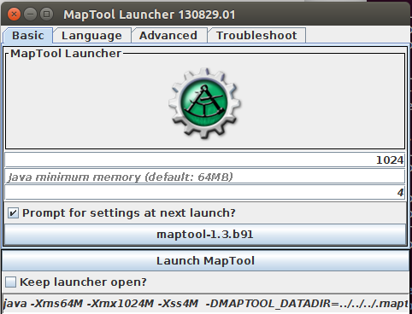The width and height of the screenshot is (412, 314).
Task: Click the stack size field showing 4
Action: [205, 193]
